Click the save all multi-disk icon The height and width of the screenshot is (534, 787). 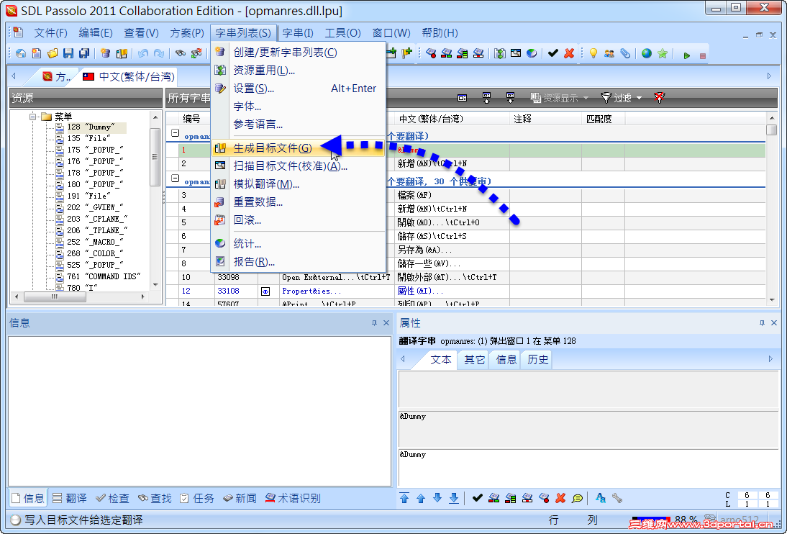pos(84,53)
